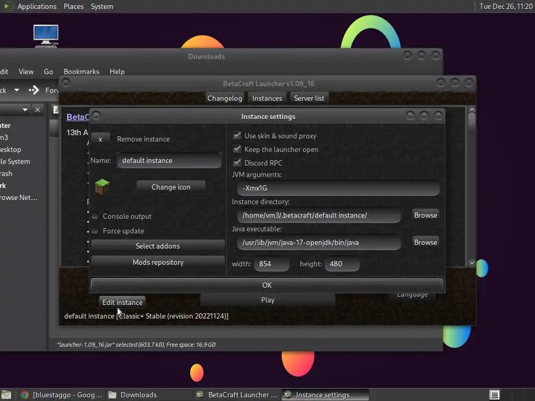Click the BetaCraft heading link in changelog
Screen dimensions: 535x401
click(x=77, y=117)
